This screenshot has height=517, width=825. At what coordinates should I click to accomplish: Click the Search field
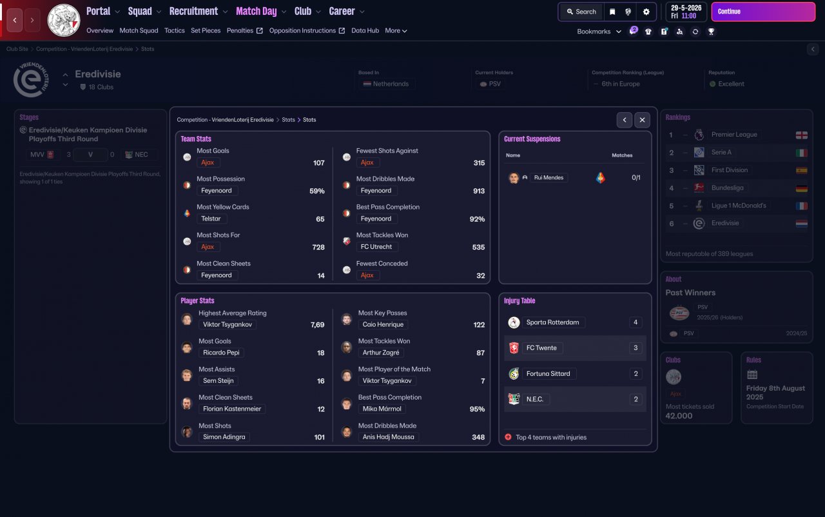click(581, 12)
